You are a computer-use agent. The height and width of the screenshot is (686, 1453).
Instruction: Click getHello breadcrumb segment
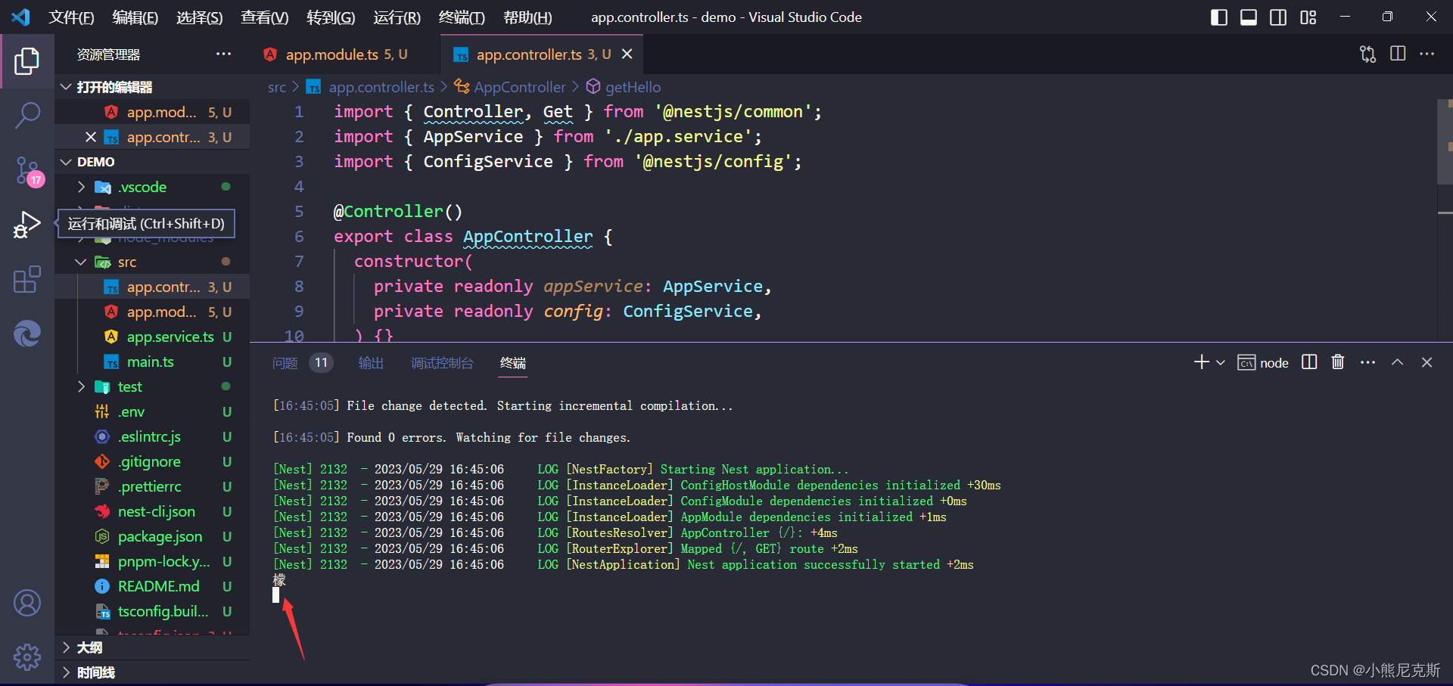coord(624,87)
